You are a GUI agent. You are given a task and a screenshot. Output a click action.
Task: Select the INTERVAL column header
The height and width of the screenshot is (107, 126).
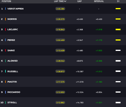[x=99, y=1]
